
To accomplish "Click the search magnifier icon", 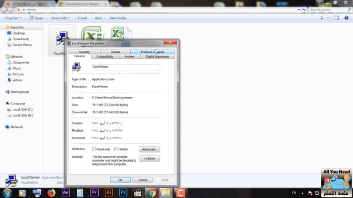I will click(349, 9).
